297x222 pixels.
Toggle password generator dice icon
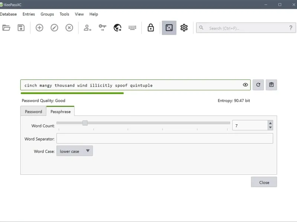169,28
